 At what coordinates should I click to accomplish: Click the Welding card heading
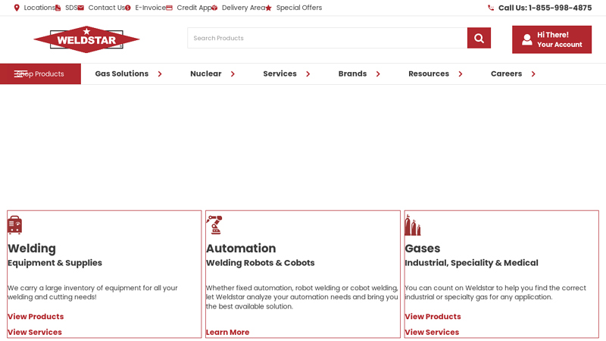click(32, 249)
